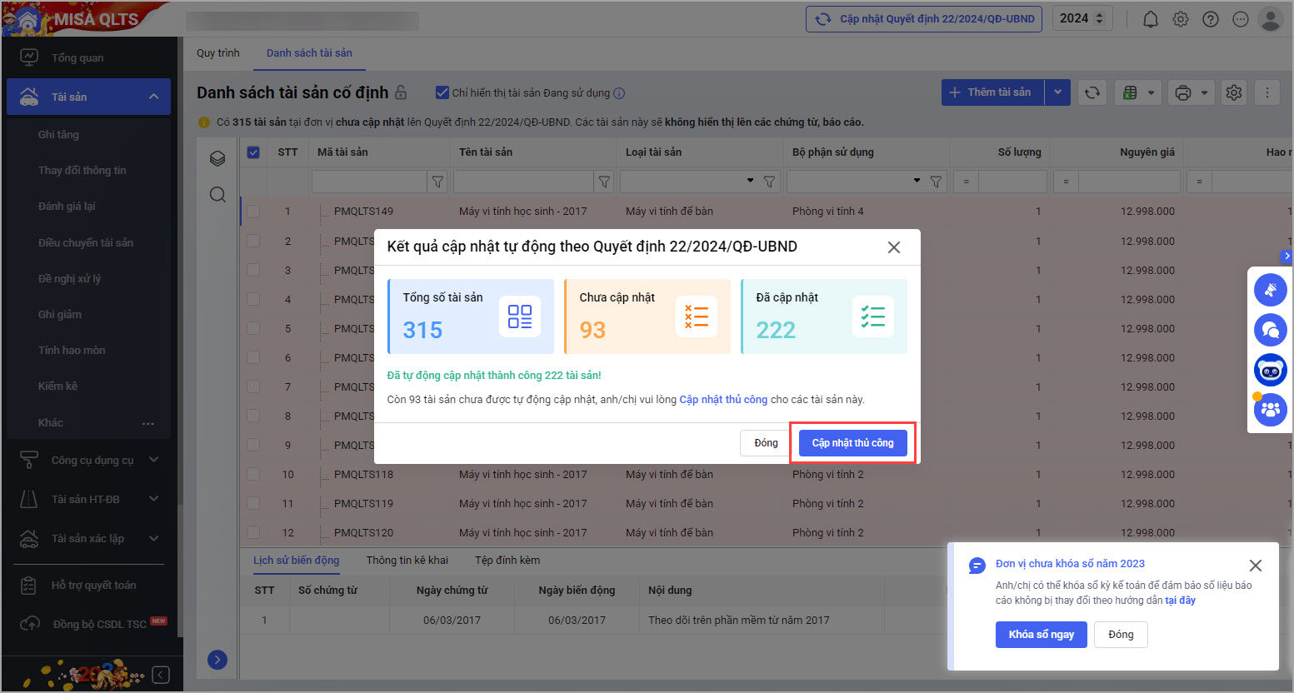Check the checkbox for row 10

point(253,475)
